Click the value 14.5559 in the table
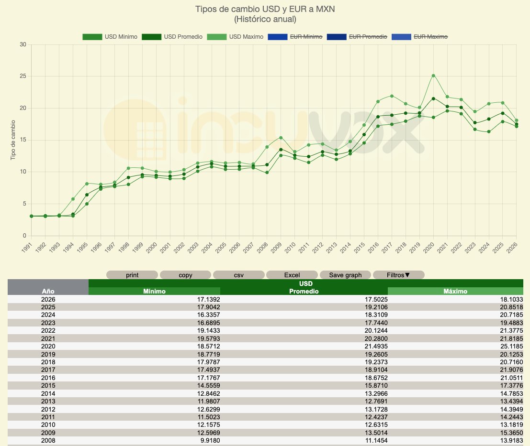 pyautogui.click(x=209, y=385)
